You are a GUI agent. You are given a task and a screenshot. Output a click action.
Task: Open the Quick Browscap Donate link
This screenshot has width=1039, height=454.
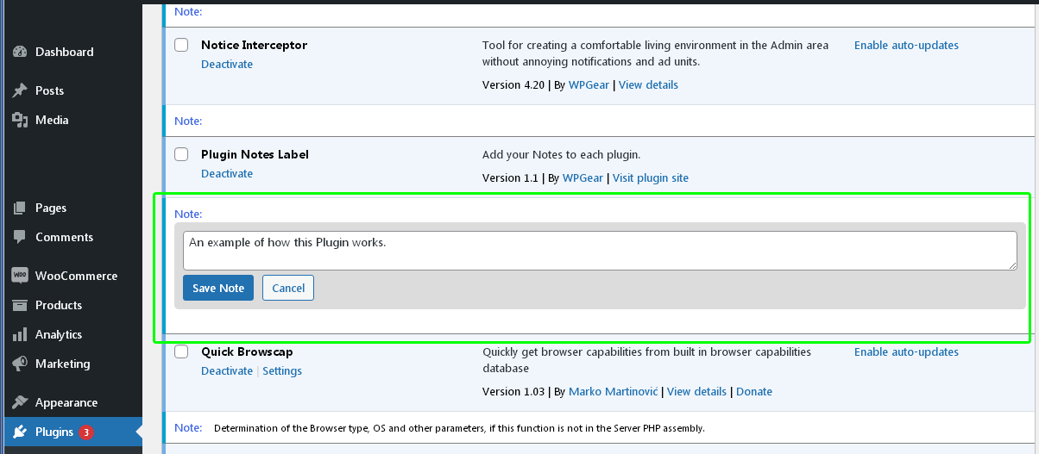(x=754, y=391)
